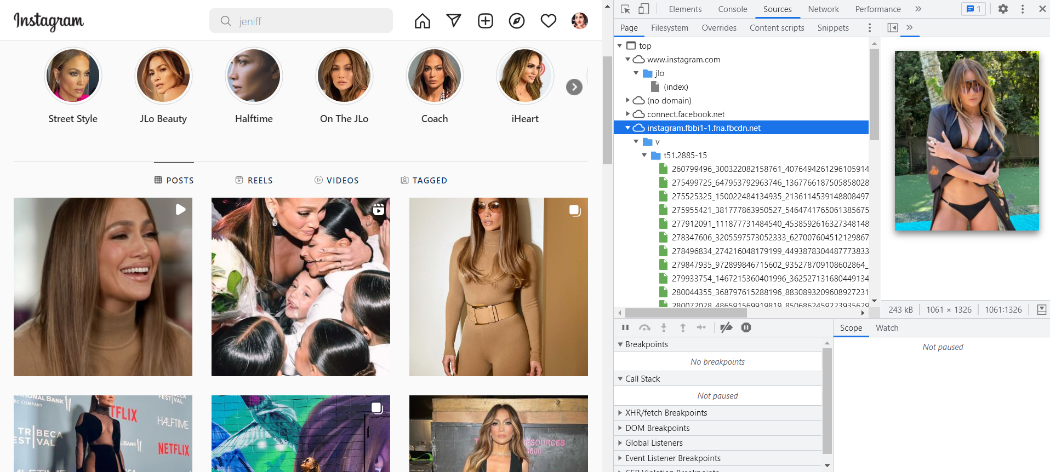
Task: Activate DevTools inspect element picker
Action: [x=625, y=9]
